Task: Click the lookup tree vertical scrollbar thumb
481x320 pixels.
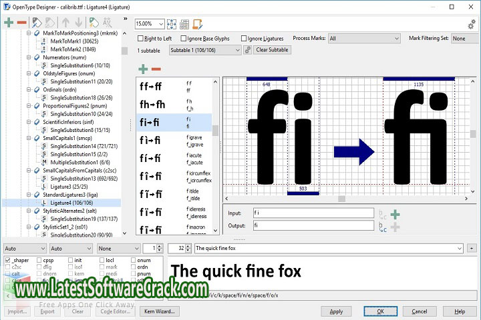Action: [x=124, y=51]
